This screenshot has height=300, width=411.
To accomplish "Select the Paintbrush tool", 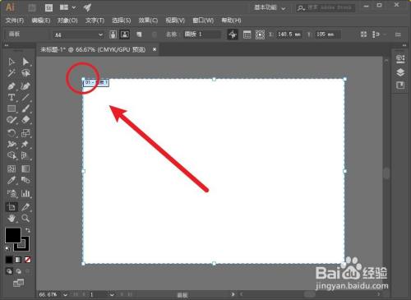I will pyautogui.click(x=25, y=108).
